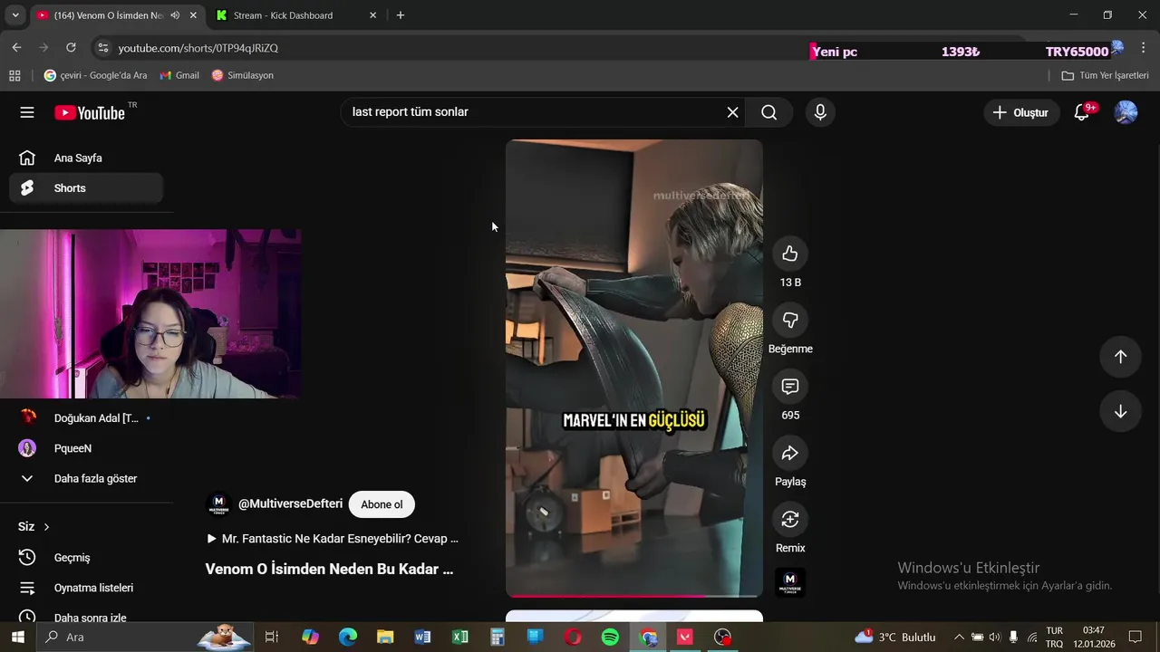Open Geçmiş history in sidebar
Viewport: 1160px width, 652px height.
point(86,558)
